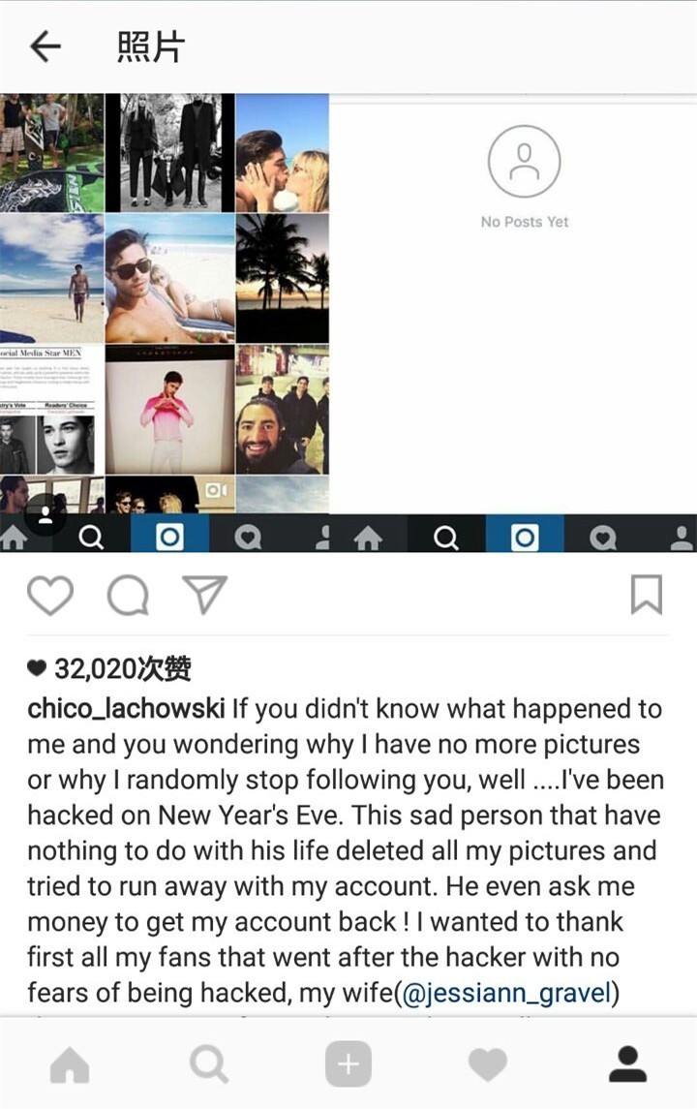Tap the No Posts Yet profile placeholder icon
697x1109 pixels.
click(524, 162)
